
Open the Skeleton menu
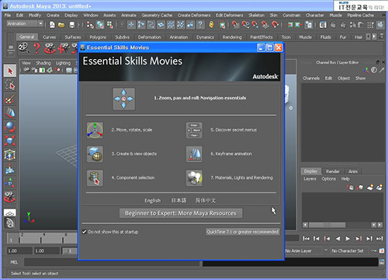256,15
